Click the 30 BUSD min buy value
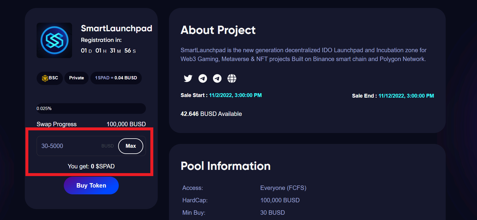This screenshot has width=477, height=220. point(273,213)
